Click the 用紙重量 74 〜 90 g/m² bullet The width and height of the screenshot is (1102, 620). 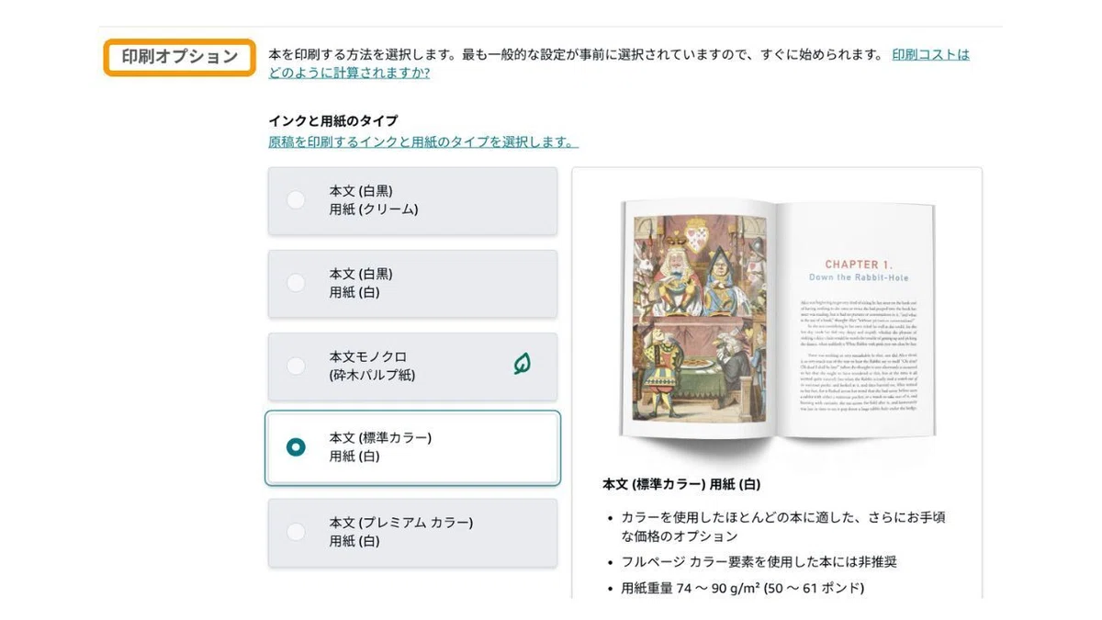coord(743,588)
